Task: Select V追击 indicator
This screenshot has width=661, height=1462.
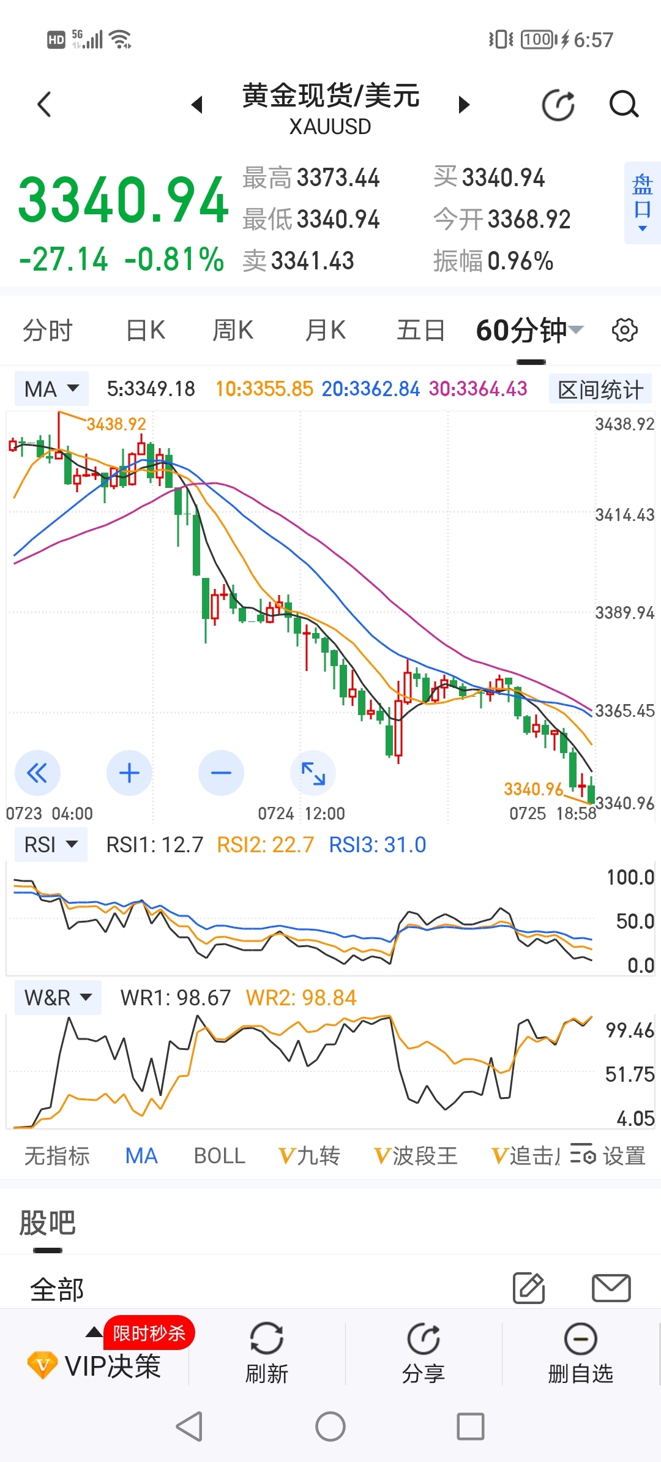Action: coord(525,1156)
